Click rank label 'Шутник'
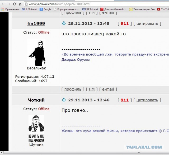Image resolution: width=169 pixels, height=155 pixels. coord(36,145)
